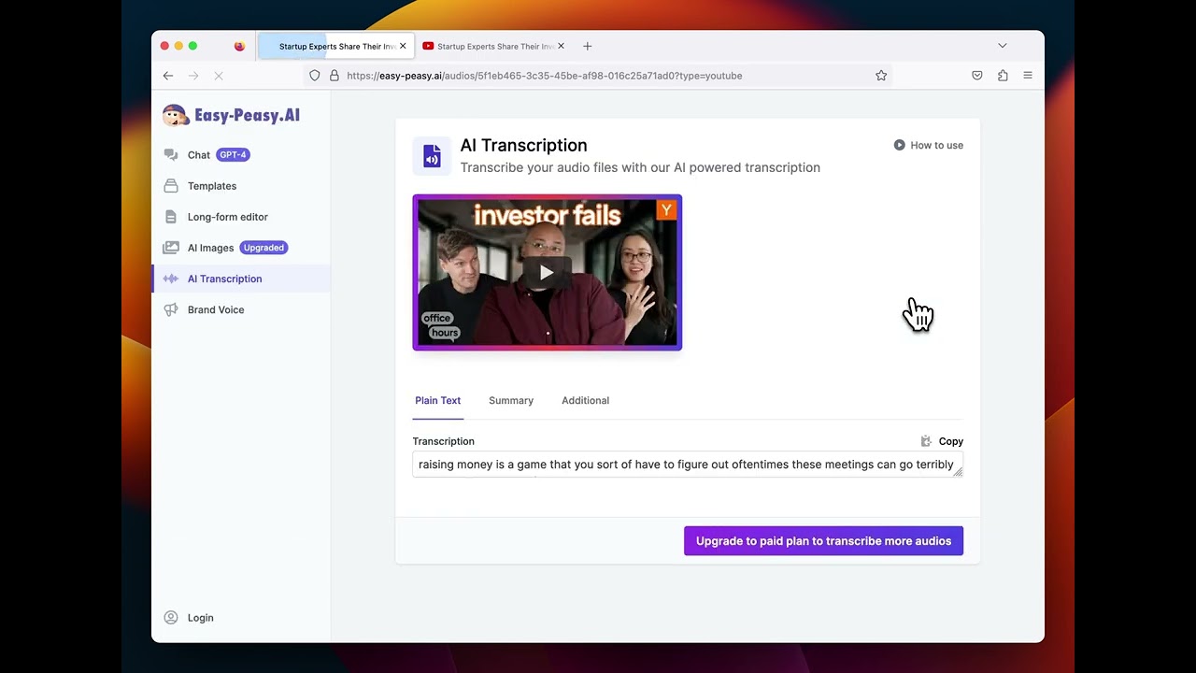This screenshot has height=673, width=1196.
Task: Click the site security lock icon
Action: [x=335, y=76]
